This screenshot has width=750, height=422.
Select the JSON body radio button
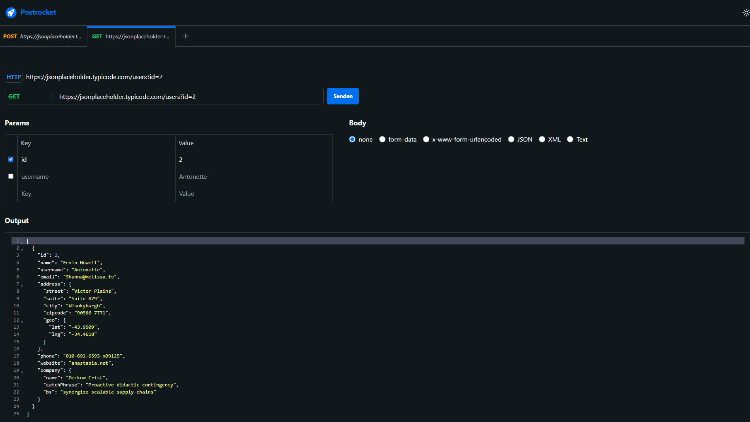(511, 139)
